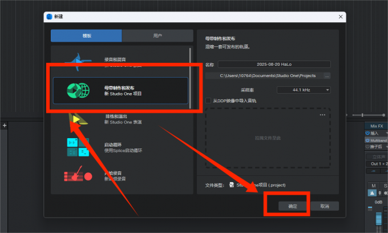This screenshot has height=233, width=388.
Task: Select the 母带制作和发布 globe template icon
Action: [78, 91]
